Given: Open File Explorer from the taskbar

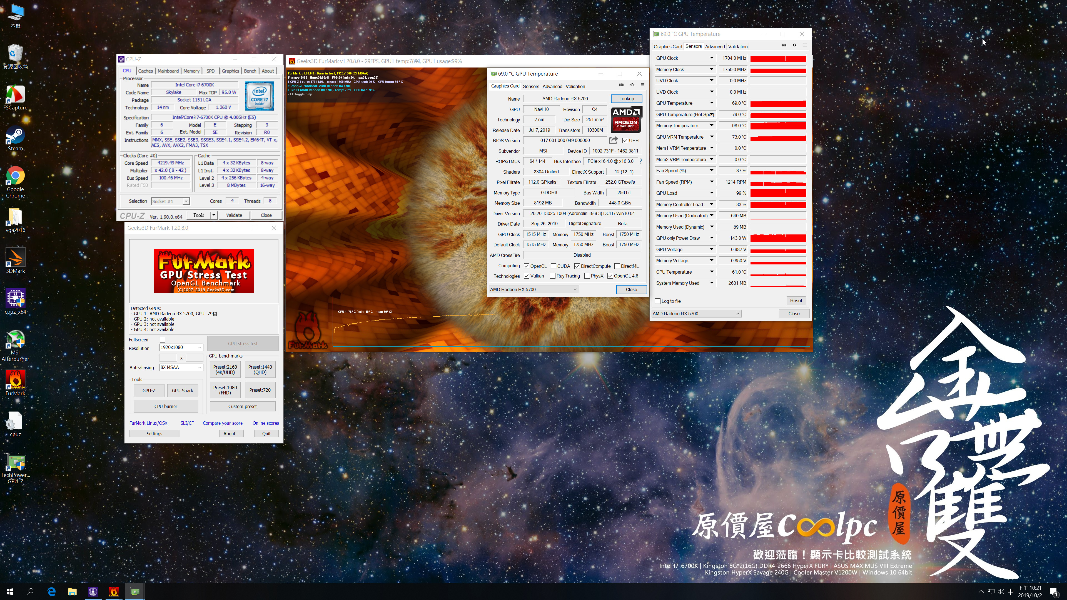Looking at the screenshot, I should coord(72,592).
